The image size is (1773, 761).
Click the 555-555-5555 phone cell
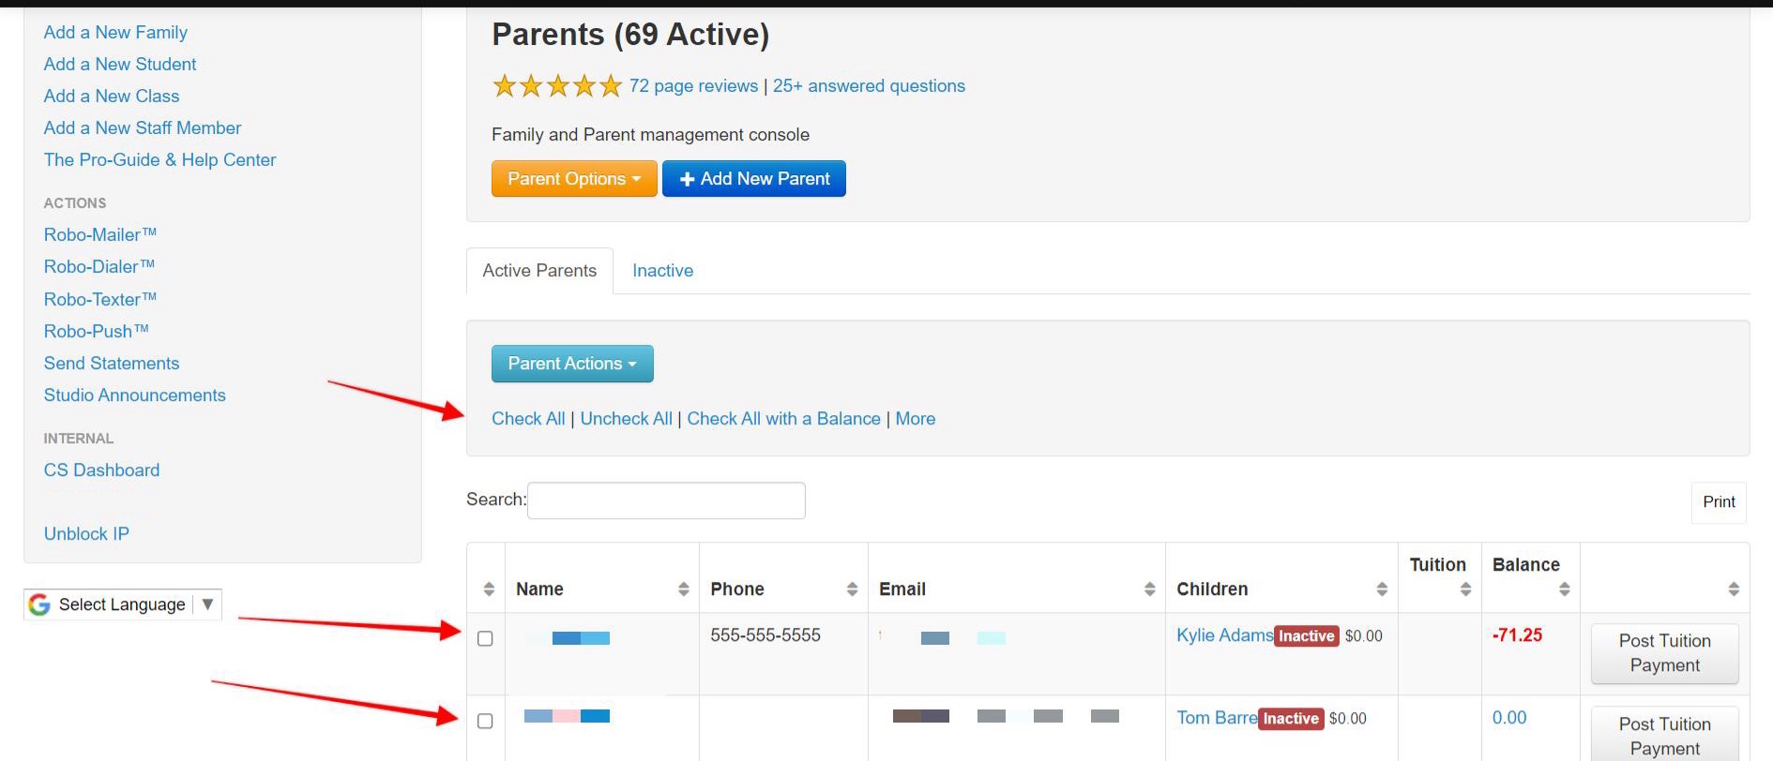pos(765,635)
